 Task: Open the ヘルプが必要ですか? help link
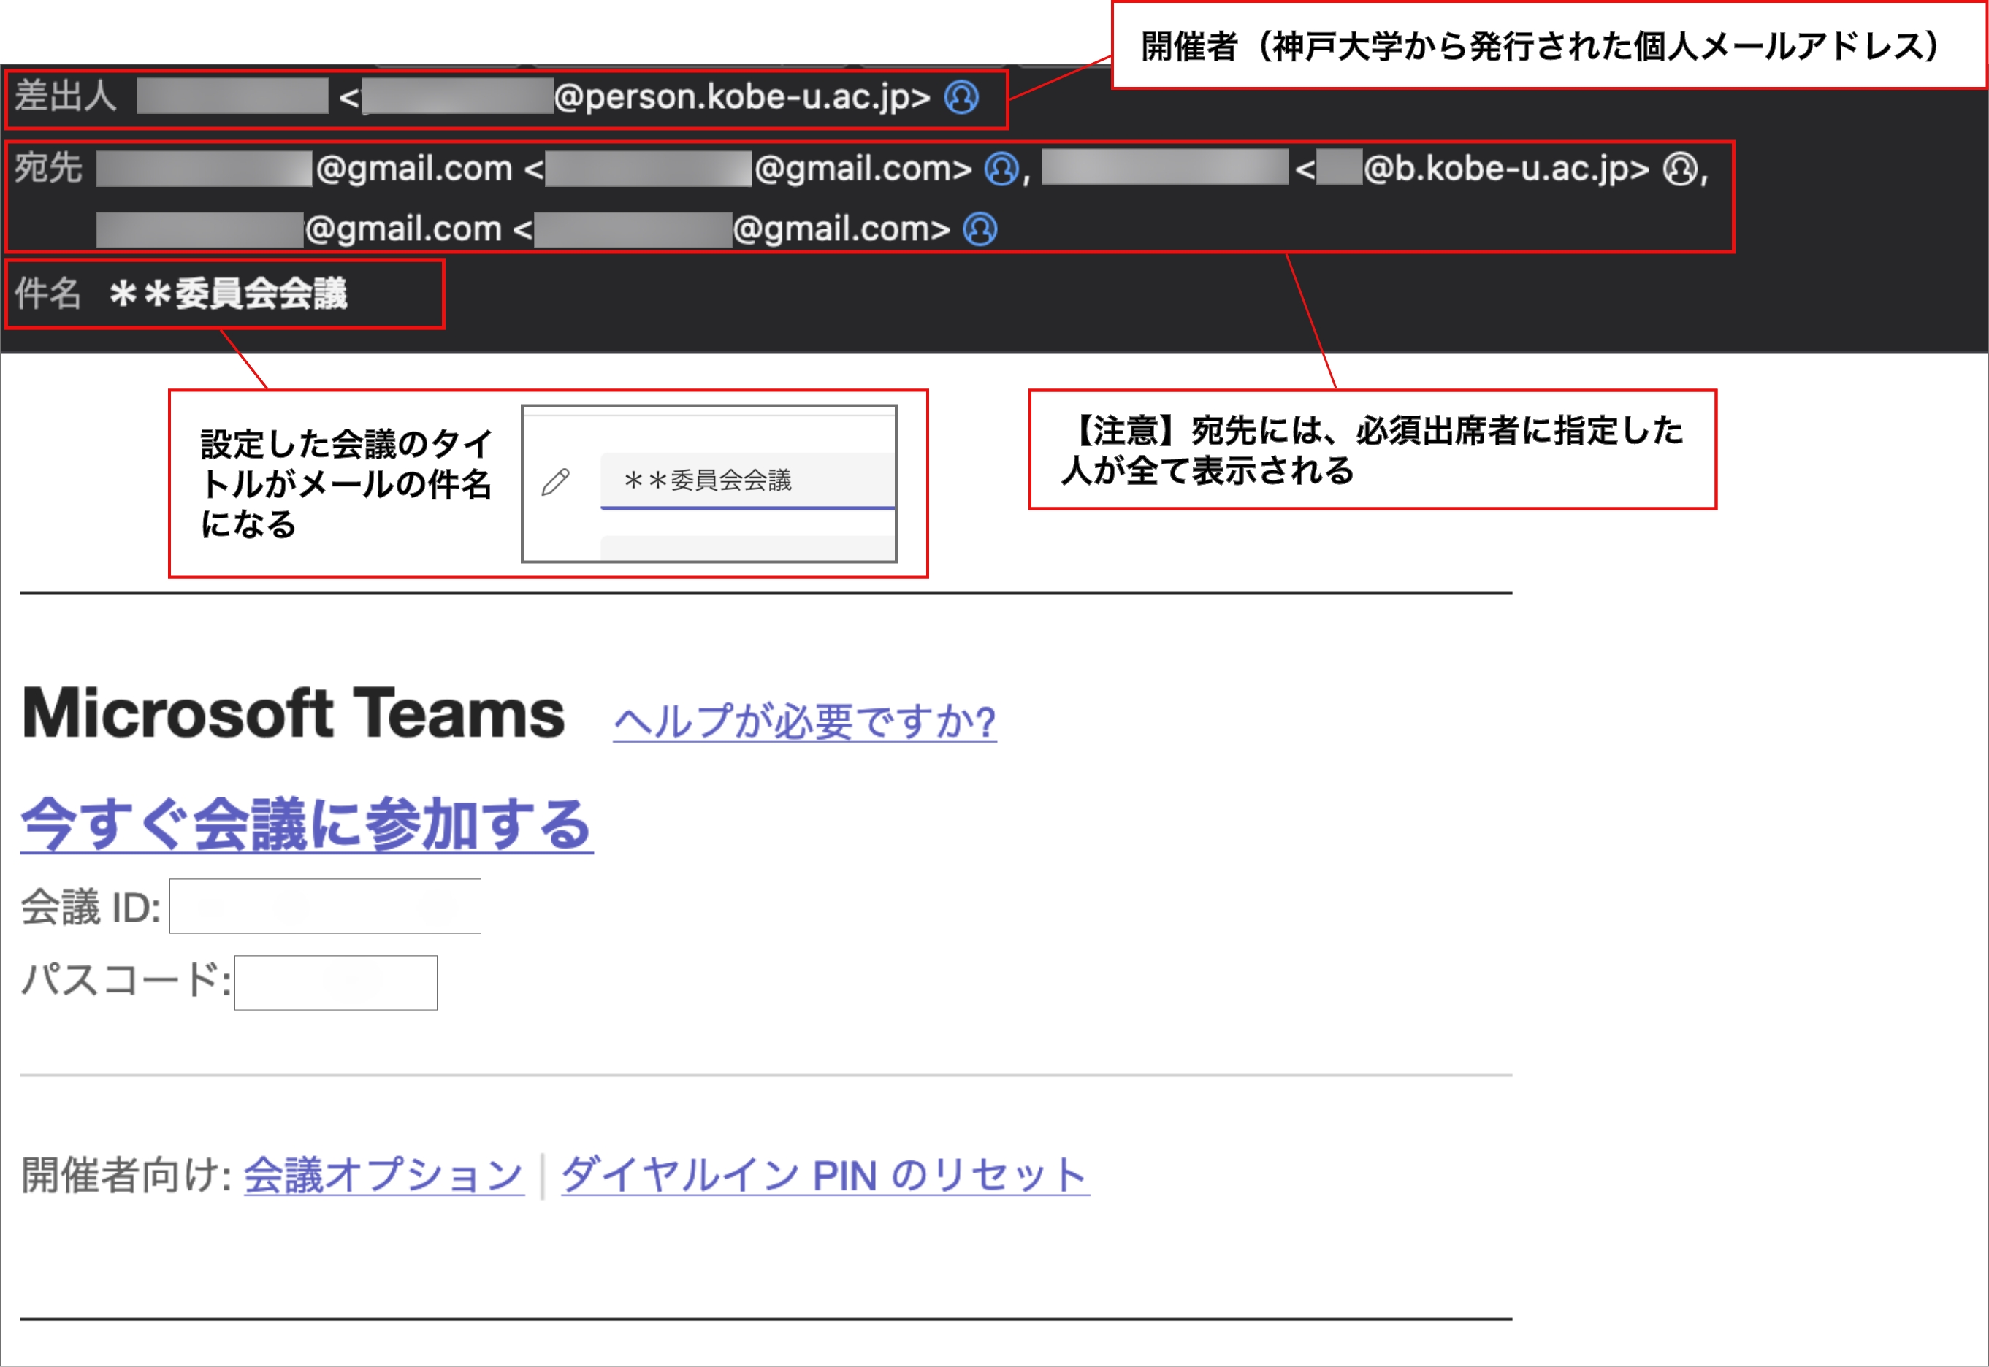point(804,721)
